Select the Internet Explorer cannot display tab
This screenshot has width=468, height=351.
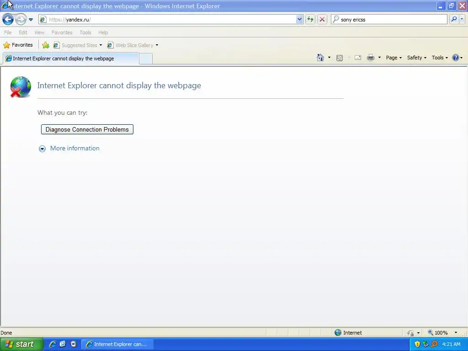coord(71,58)
